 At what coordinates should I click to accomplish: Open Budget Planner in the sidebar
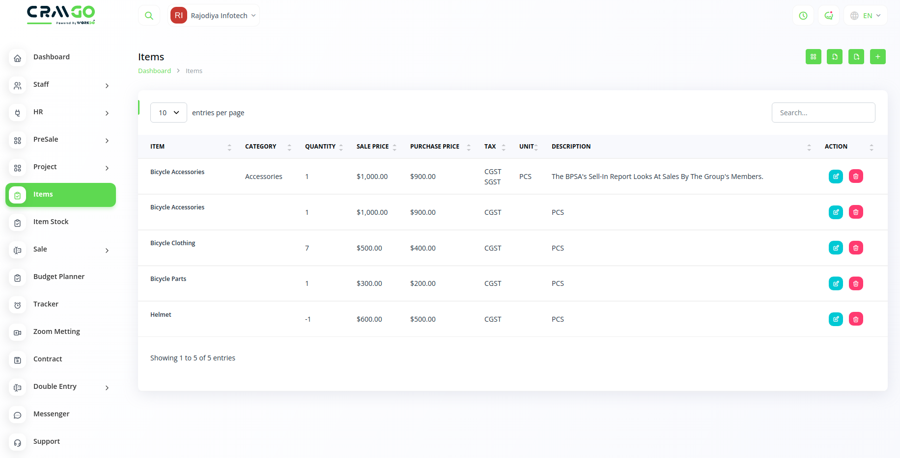[x=59, y=277]
